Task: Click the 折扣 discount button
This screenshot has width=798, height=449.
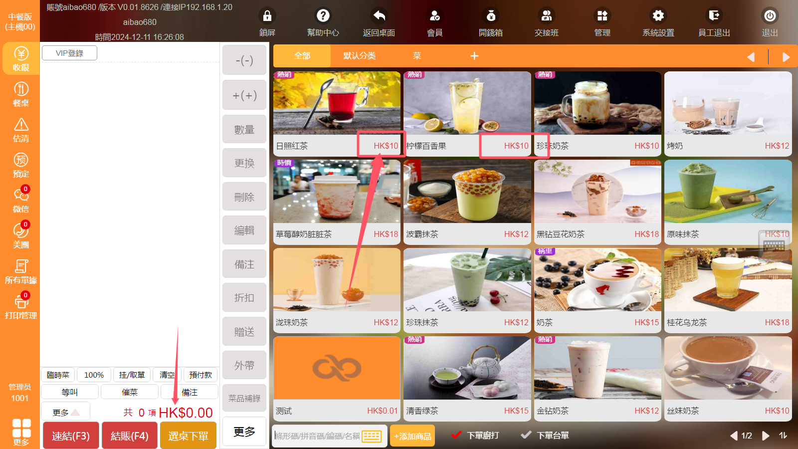Action: (x=244, y=298)
